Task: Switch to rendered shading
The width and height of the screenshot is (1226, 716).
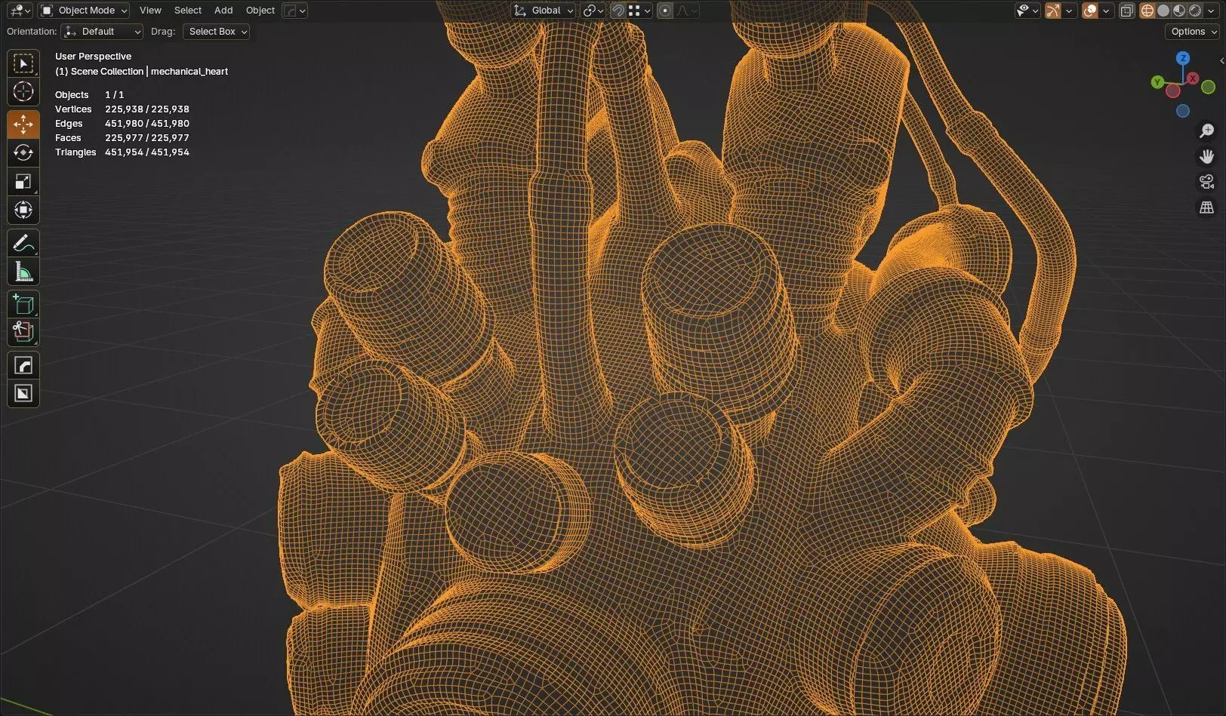Action: point(1195,11)
